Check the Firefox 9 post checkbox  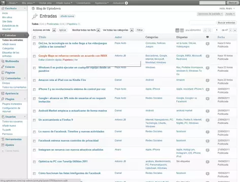(35, 120)
